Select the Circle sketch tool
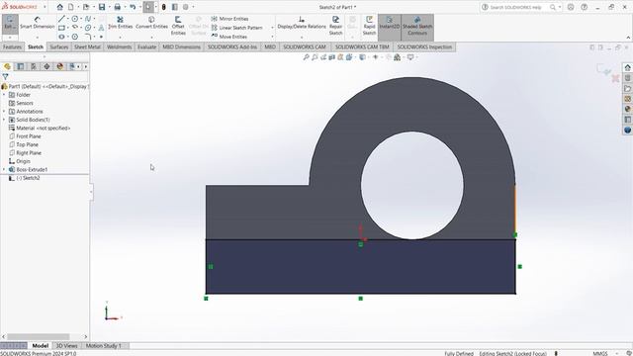 tap(75, 19)
